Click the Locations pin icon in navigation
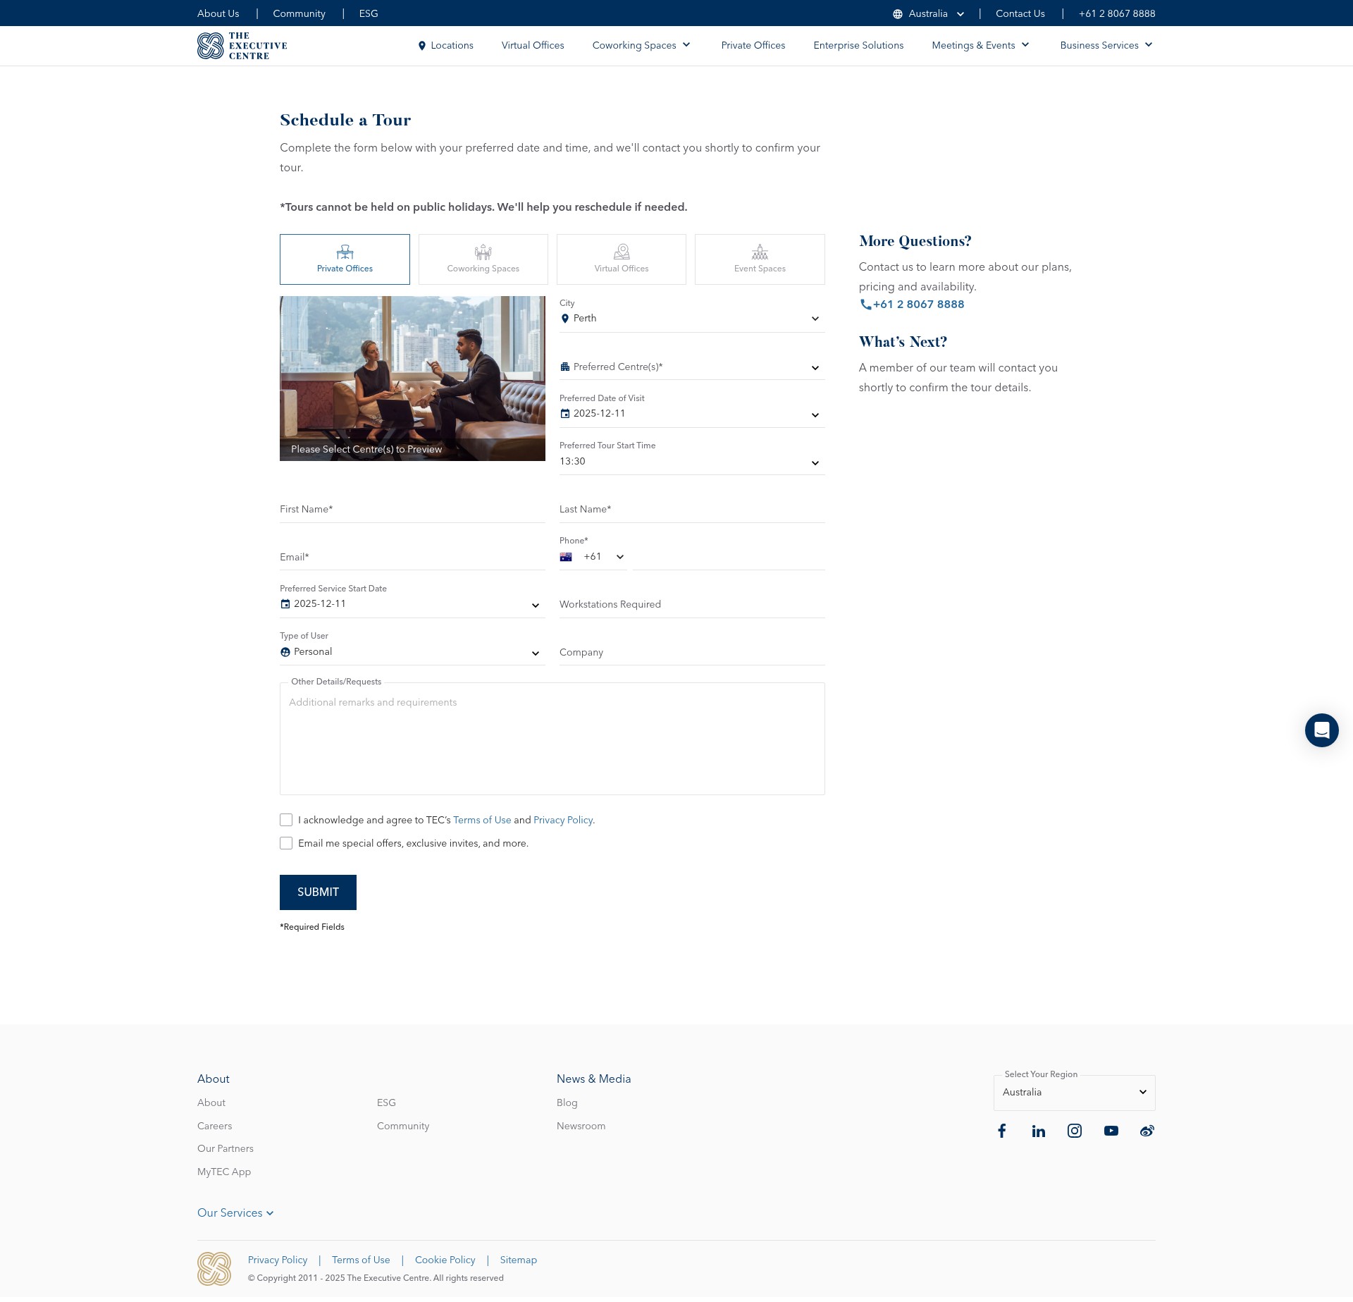 (x=422, y=46)
